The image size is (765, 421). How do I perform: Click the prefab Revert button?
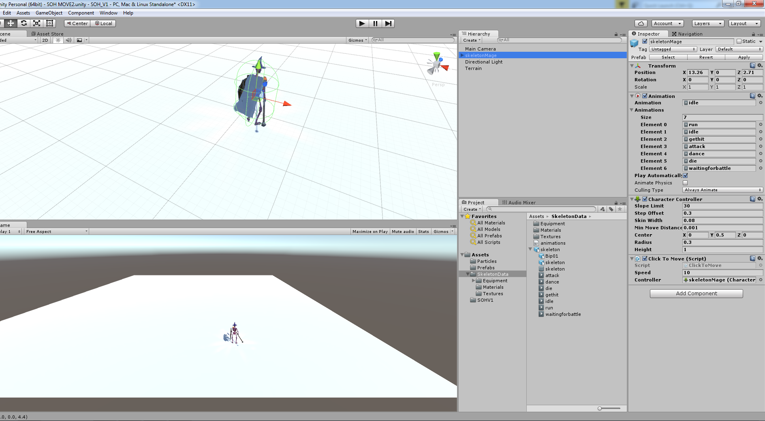(x=706, y=57)
